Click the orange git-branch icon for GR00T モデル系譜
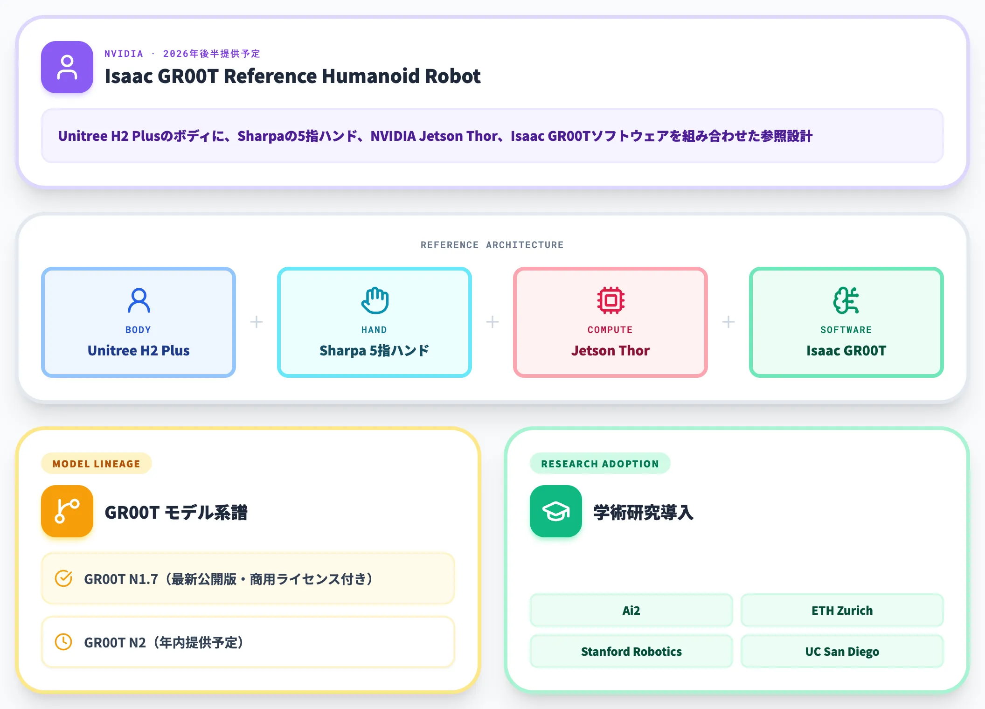The height and width of the screenshot is (709, 985). [67, 511]
